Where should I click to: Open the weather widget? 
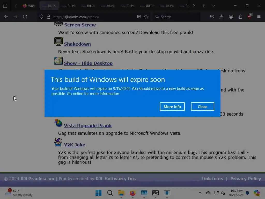pos(19,193)
